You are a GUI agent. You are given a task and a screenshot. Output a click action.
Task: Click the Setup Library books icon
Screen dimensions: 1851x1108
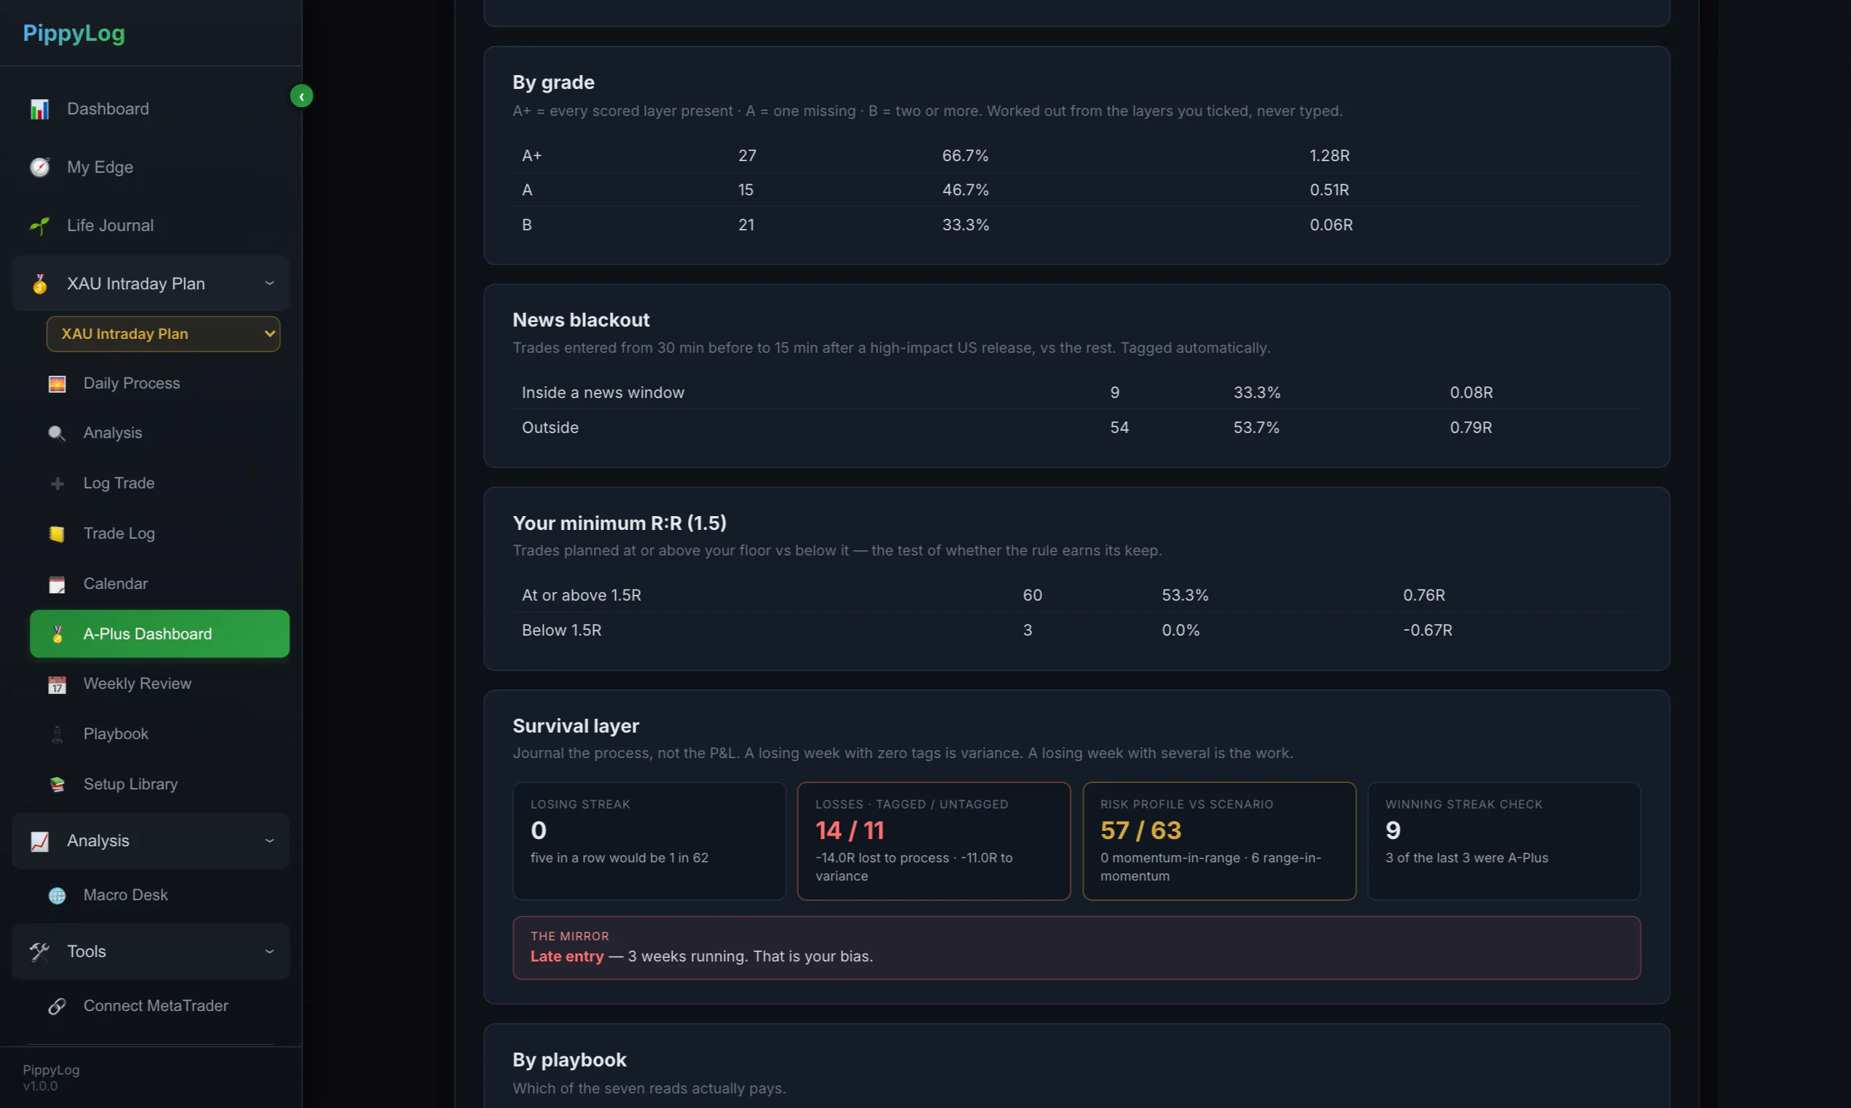pyautogui.click(x=57, y=784)
